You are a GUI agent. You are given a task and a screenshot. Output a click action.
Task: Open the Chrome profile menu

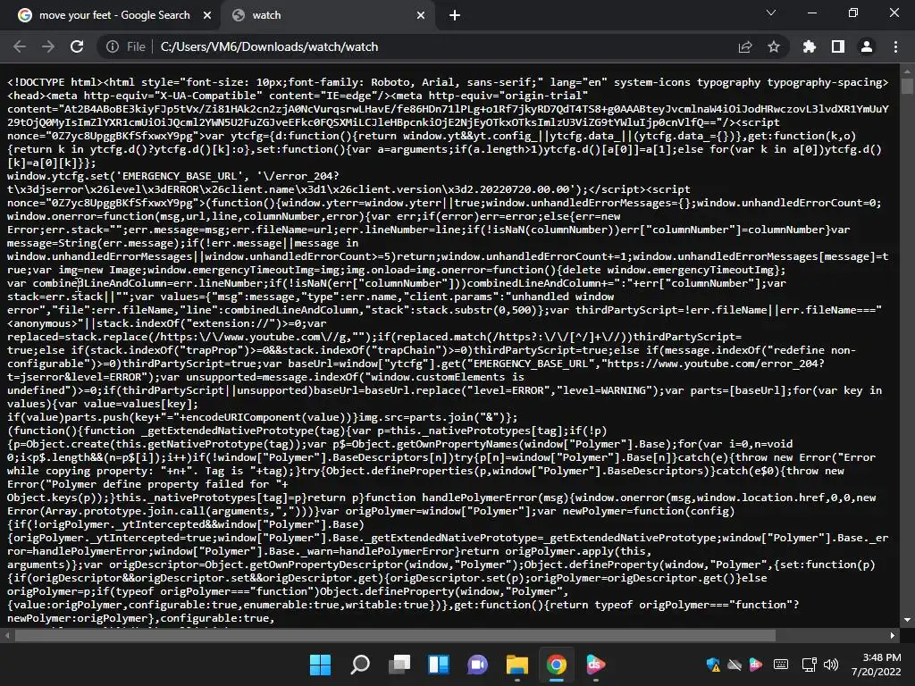click(867, 46)
